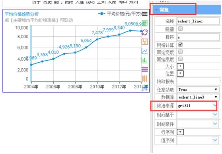This screenshot has height=154, width=222.
Task: Click the purple stack layout icon
Action: 144,69
